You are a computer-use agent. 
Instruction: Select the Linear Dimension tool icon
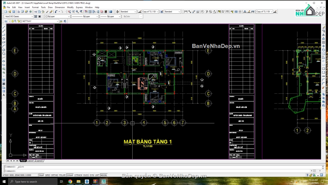pyautogui.click(x=186, y=12)
